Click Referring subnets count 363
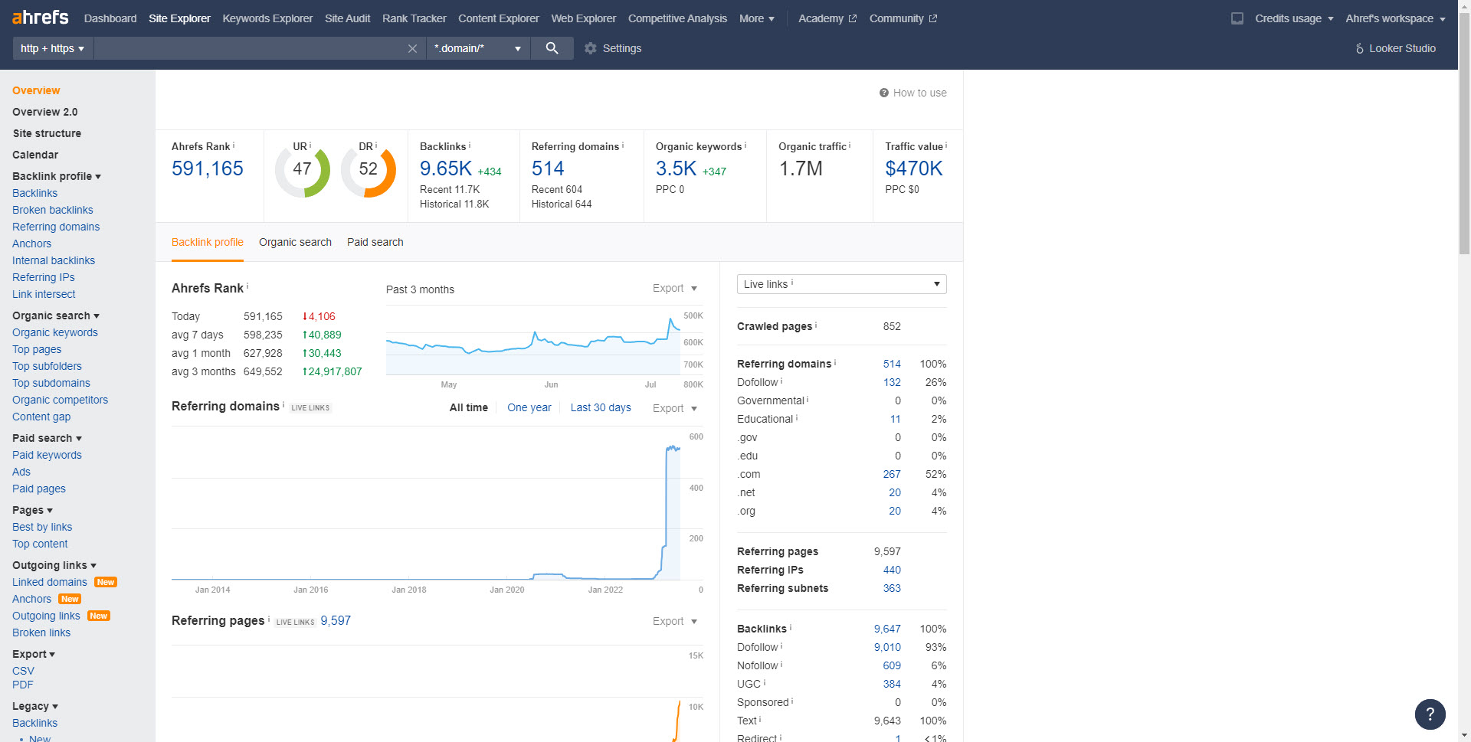Image resolution: width=1471 pixels, height=742 pixels. 892,588
